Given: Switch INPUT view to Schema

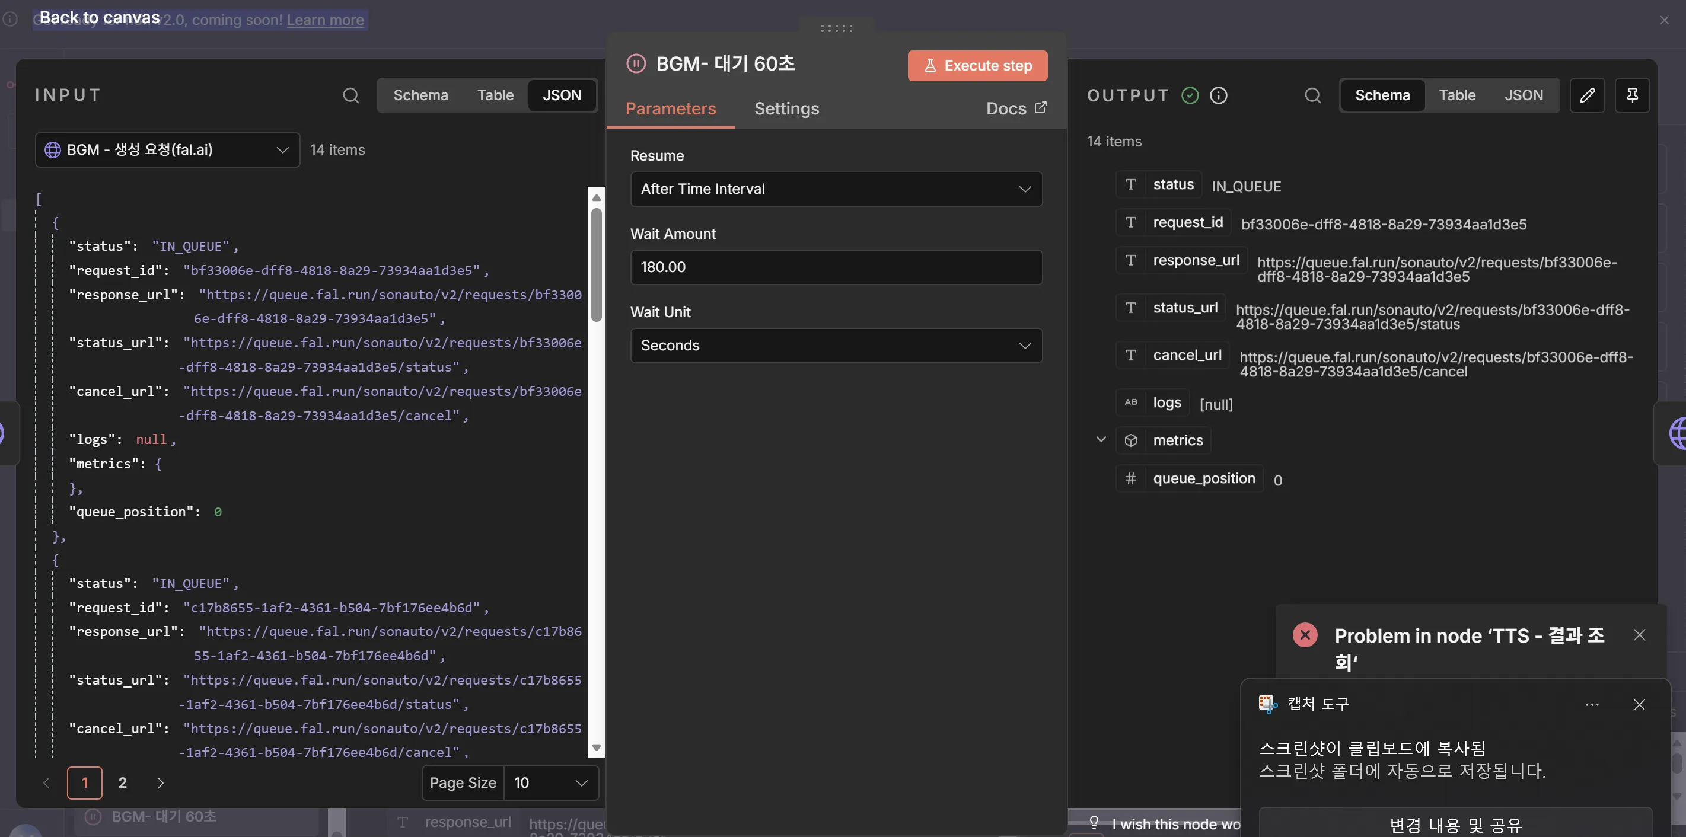Looking at the screenshot, I should 421,95.
